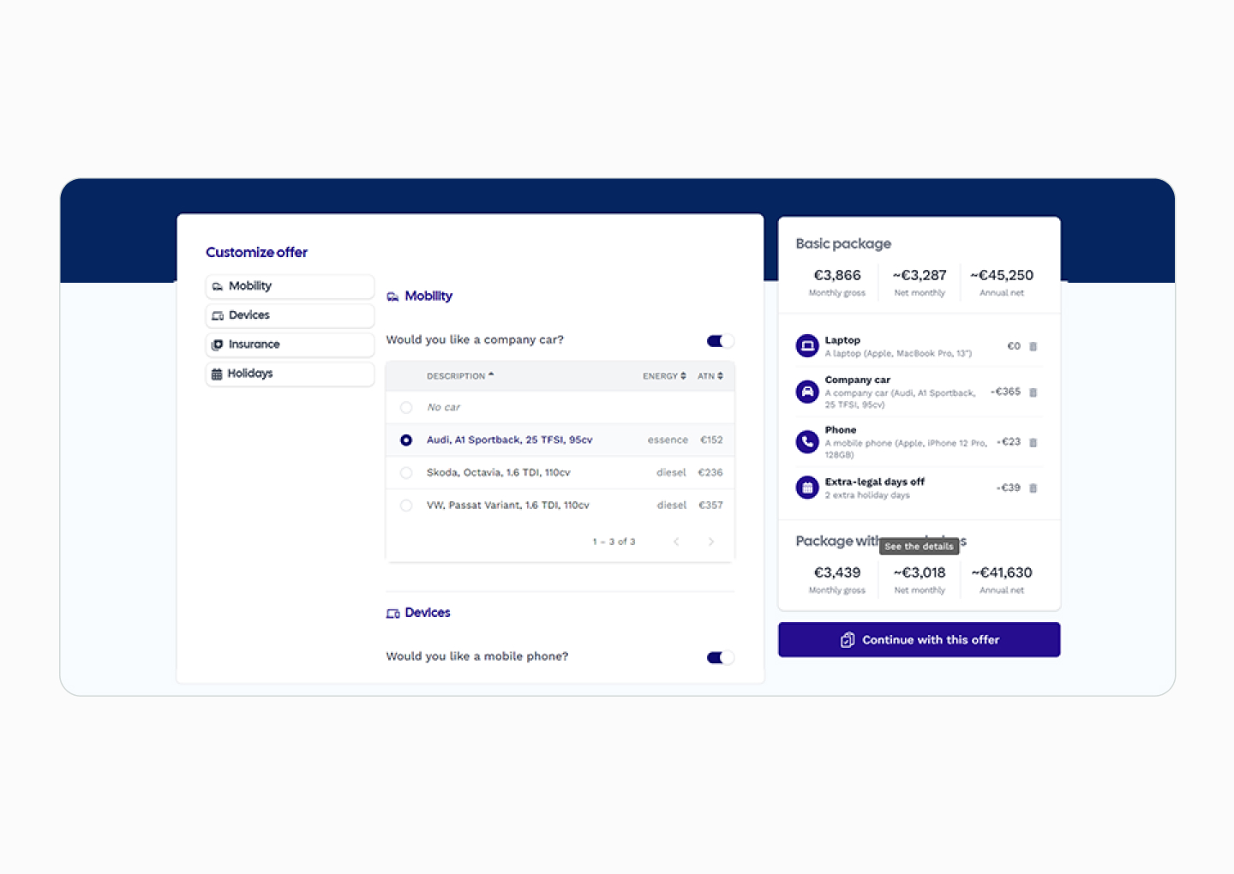Jump to the Holidays sidebar item
The width and height of the screenshot is (1234, 874).
(290, 374)
